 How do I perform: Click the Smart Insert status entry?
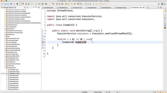[x=98, y=92]
